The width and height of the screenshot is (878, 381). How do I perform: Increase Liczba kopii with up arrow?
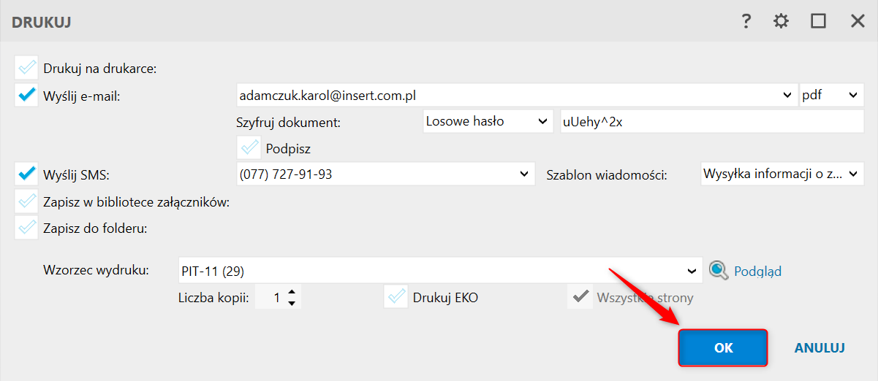(291, 292)
